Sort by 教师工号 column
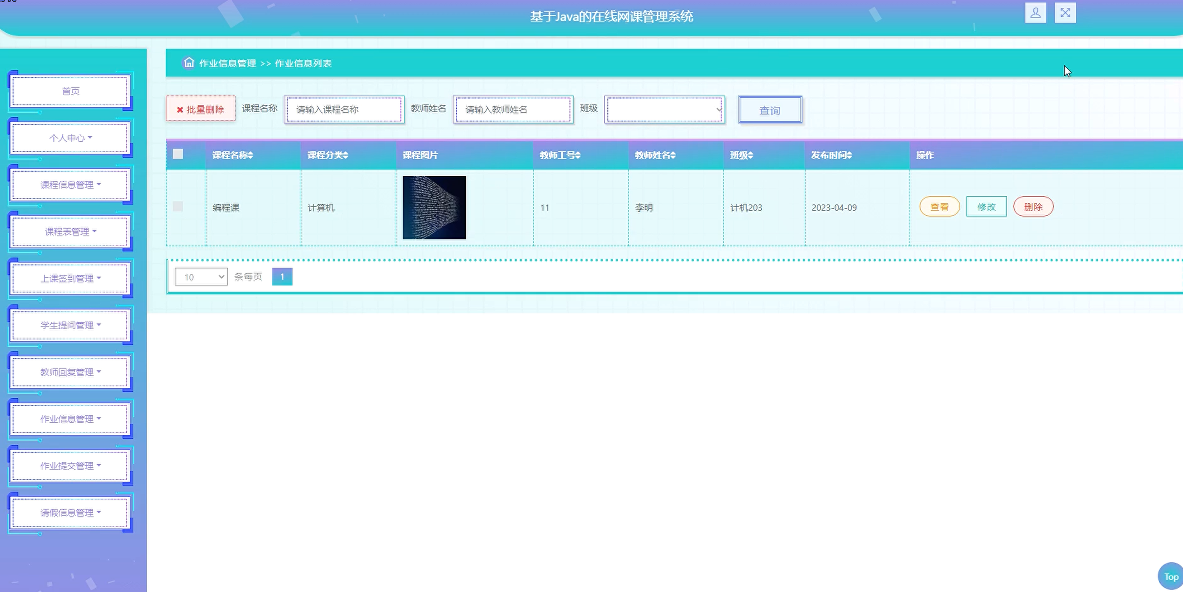Screen dimensions: 1183x592 click(x=560, y=155)
